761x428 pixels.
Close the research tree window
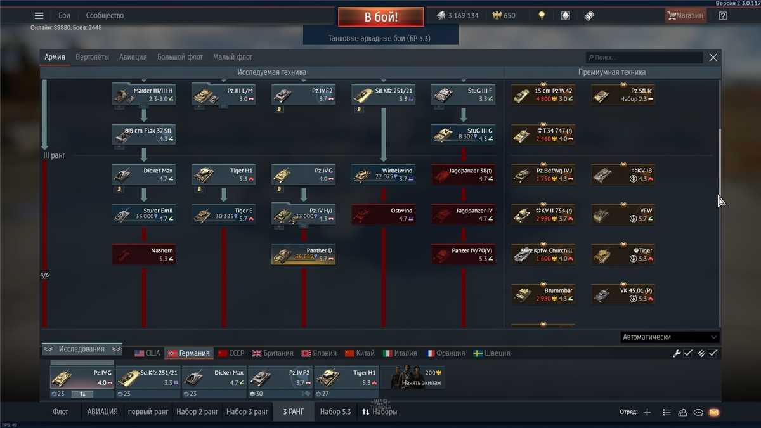click(x=713, y=57)
